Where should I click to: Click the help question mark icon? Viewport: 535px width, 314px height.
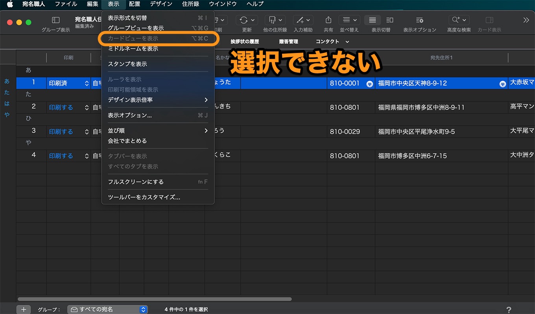pos(509,310)
